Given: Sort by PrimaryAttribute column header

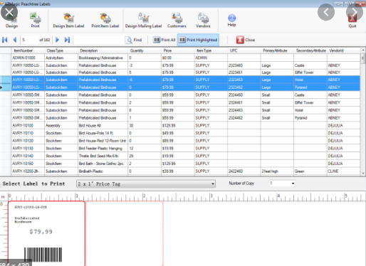Looking at the screenshot, I should tap(277, 50).
